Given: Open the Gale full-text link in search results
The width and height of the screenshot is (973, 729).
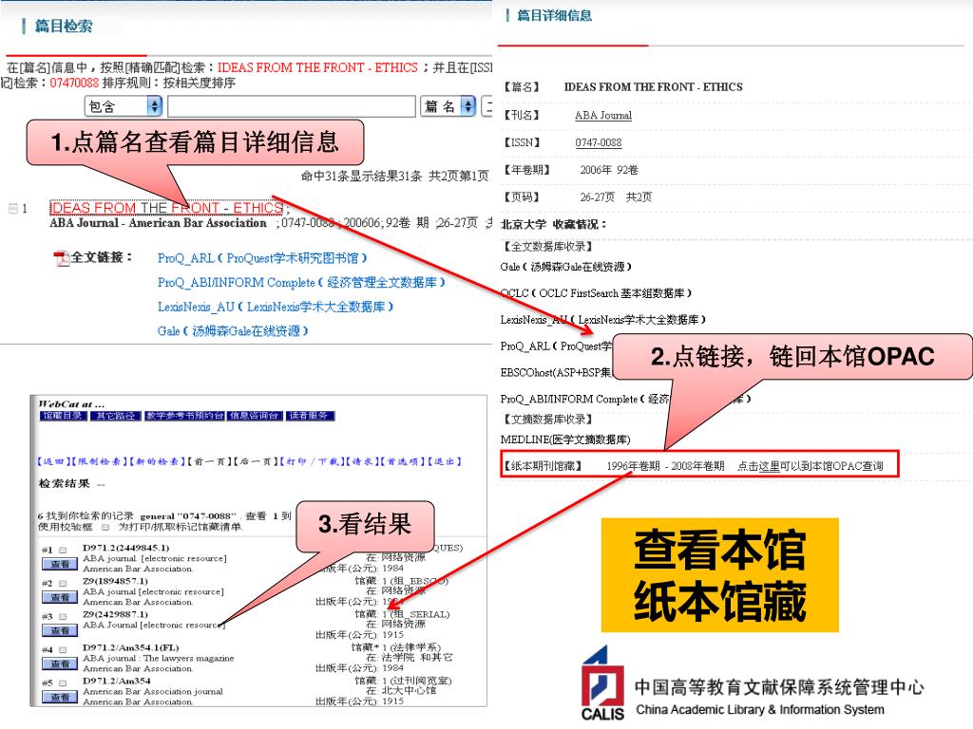Looking at the screenshot, I should click(232, 331).
